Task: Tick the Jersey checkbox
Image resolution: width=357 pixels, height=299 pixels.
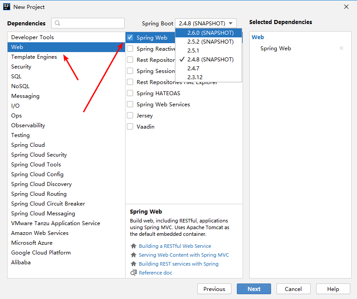Action: coord(130,115)
